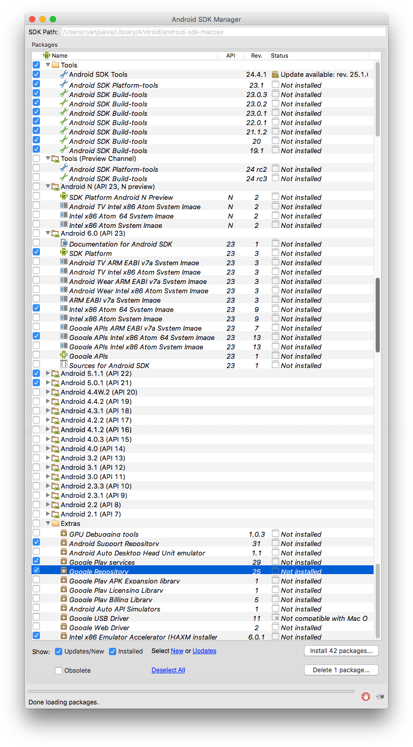Click the Google USB Driver package icon
413x747 pixels.
pos(64,618)
